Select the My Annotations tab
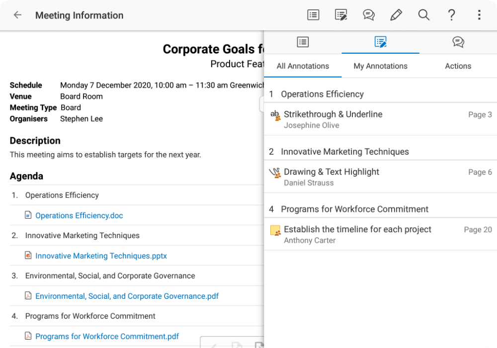Screen dimensions: 497x348 (380, 66)
